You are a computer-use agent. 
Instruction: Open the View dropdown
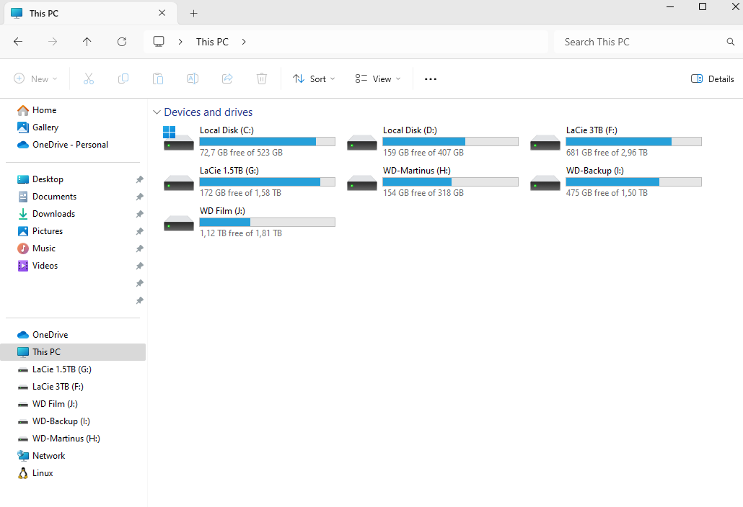click(376, 78)
